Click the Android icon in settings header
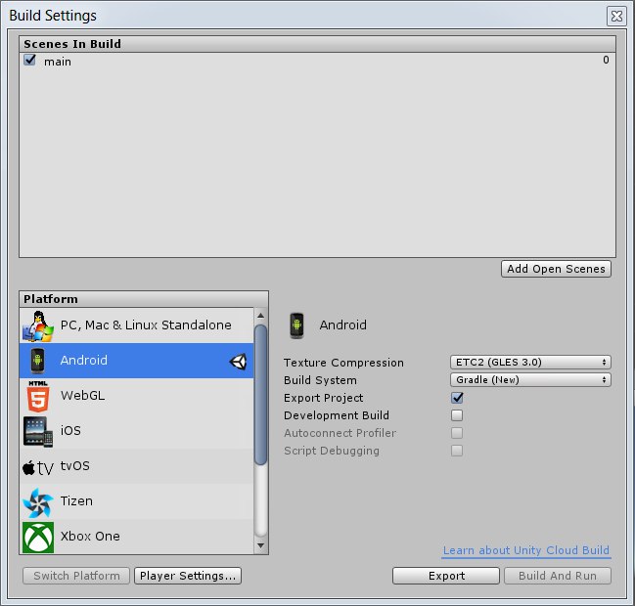Image resolution: width=635 pixels, height=606 pixels. (296, 325)
